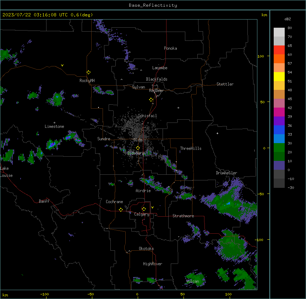This screenshot has width=306, height=299.
Task: Click the ThreeHills label
Action: tap(191, 148)
